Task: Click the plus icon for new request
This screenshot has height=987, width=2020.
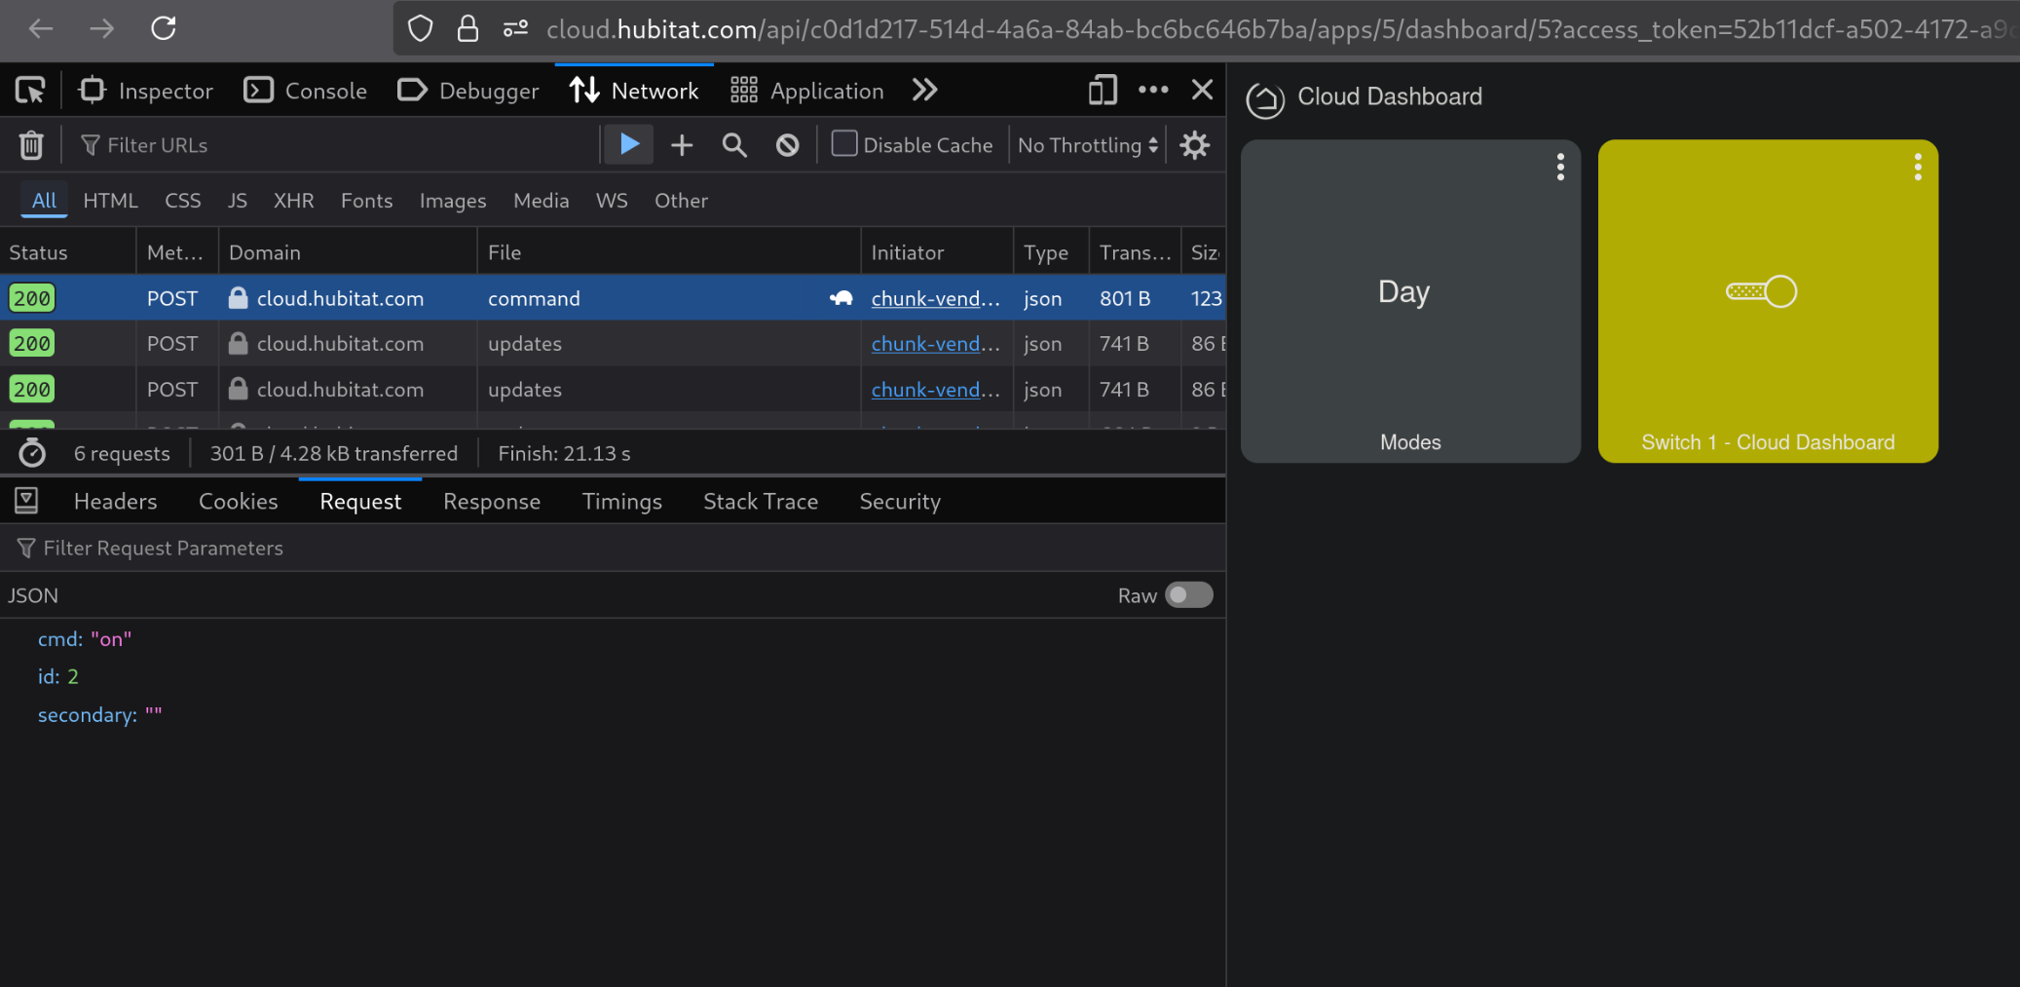Action: (682, 145)
